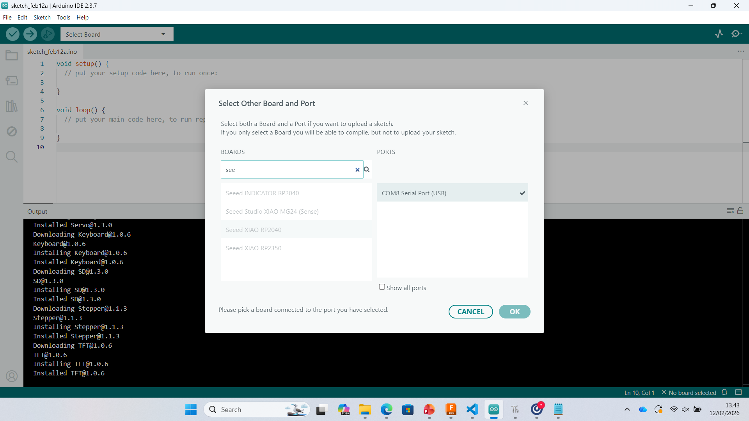The height and width of the screenshot is (421, 749).
Task: Open the Library Manager sidebar icon
Action: [x=12, y=106]
